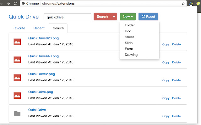Toggle the green New dropdown button
This screenshot has width=201, height=125.
pos(128,17)
